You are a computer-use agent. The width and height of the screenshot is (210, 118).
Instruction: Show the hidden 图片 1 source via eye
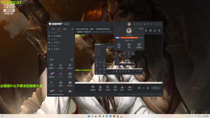pos(49,33)
